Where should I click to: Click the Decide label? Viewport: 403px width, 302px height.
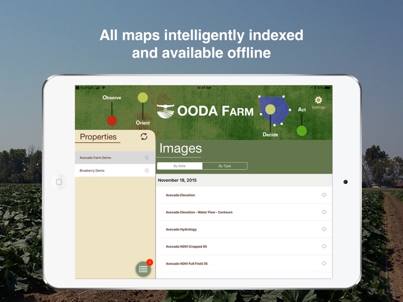click(x=270, y=134)
